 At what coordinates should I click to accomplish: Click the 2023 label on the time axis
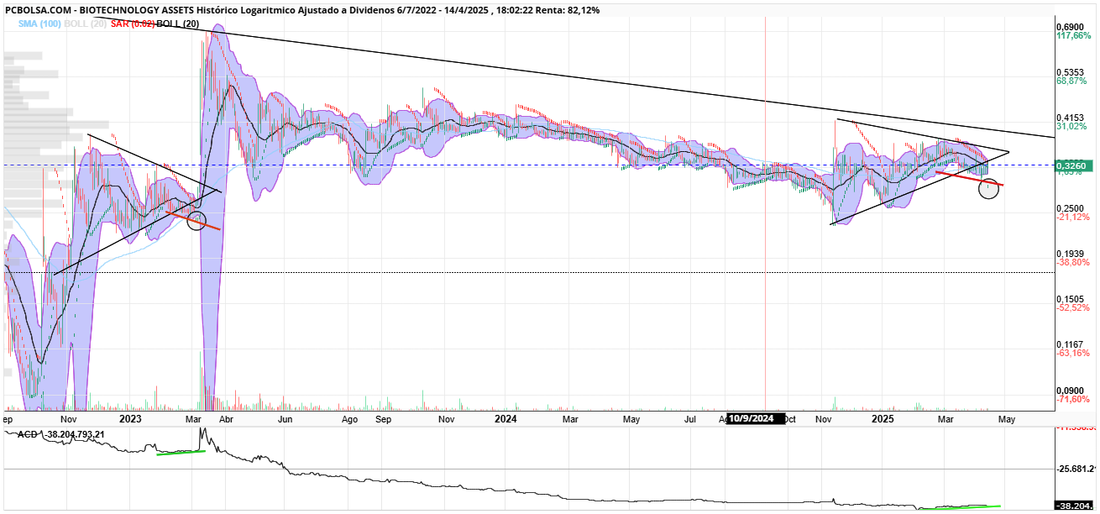tap(132, 418)
